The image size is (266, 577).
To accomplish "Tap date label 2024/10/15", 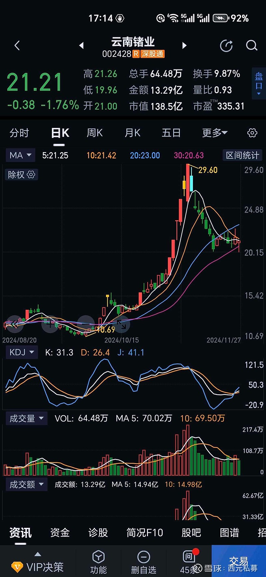I will click(x=122, y=340).
